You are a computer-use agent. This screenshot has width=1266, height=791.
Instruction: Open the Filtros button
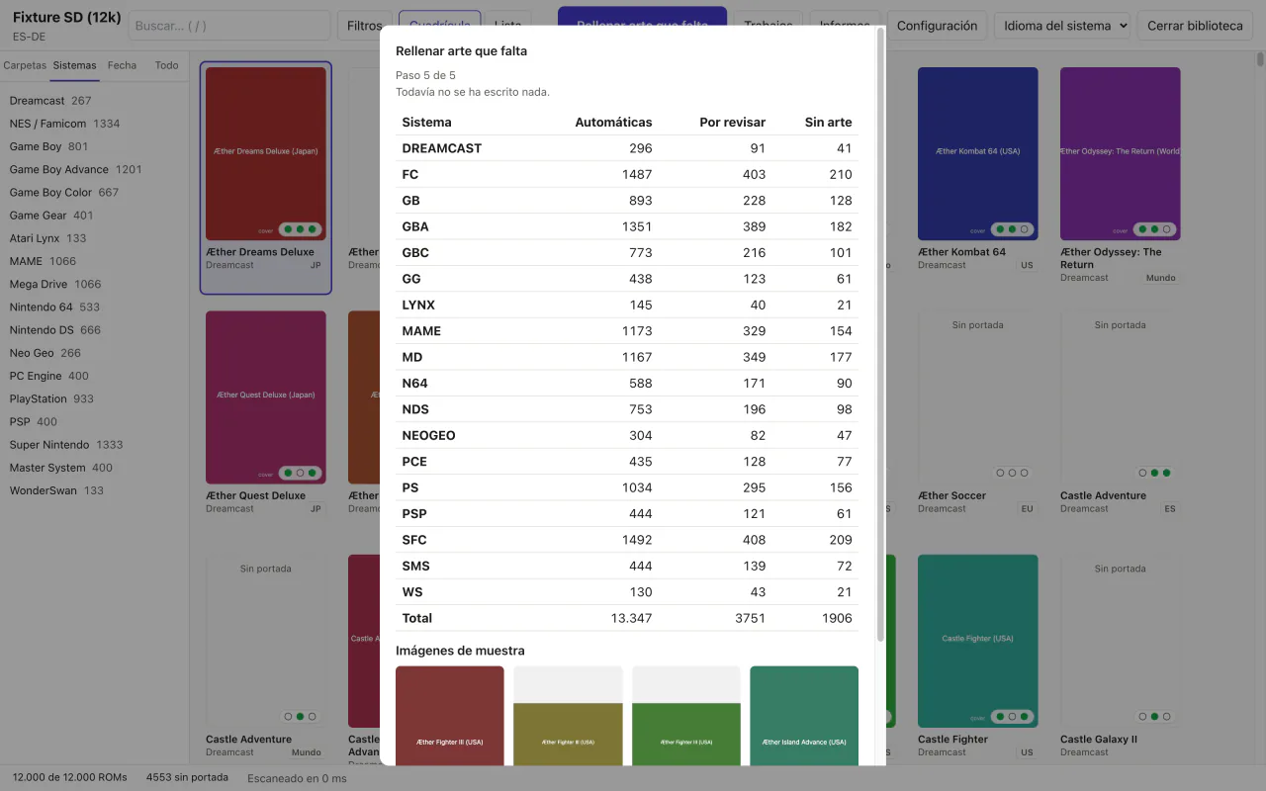[x=365, y=26]
